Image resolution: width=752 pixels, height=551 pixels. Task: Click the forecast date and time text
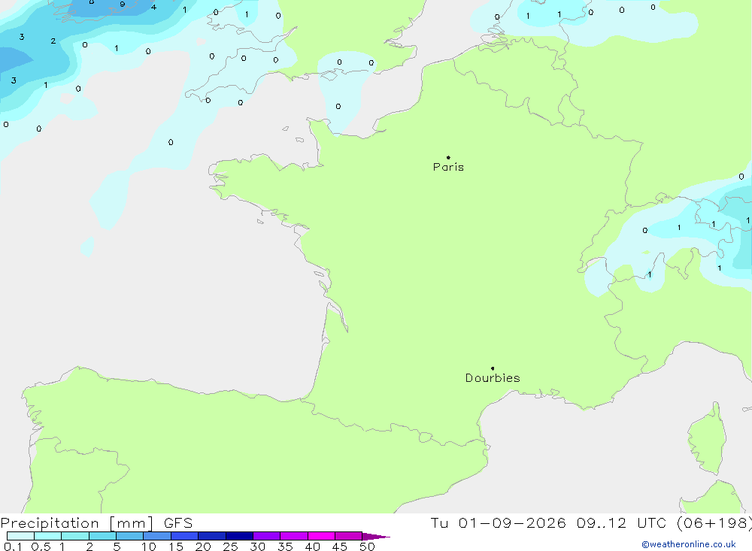591,523
